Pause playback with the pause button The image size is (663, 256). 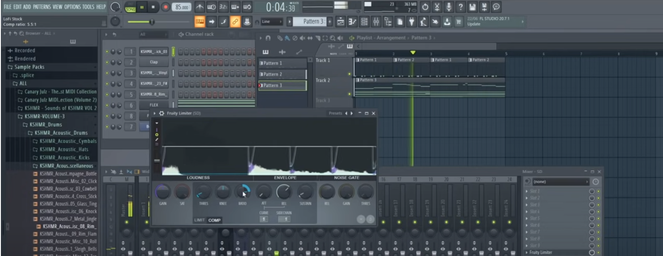click(142, 7)
